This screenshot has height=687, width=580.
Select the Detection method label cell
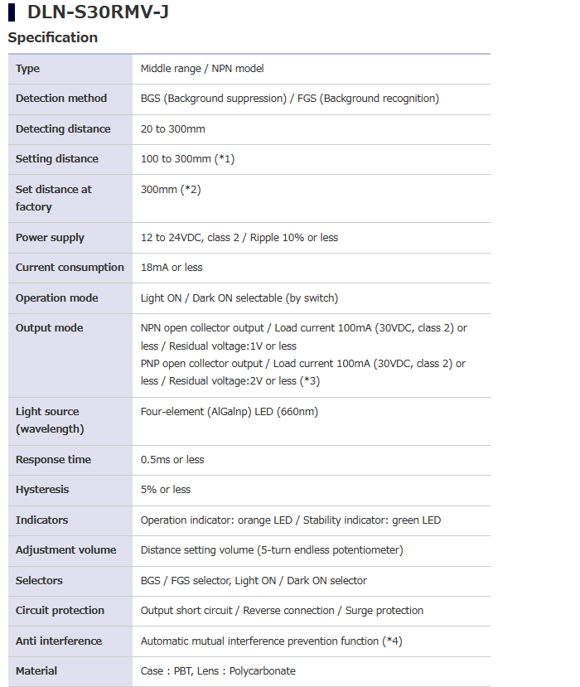pos(70,99)
